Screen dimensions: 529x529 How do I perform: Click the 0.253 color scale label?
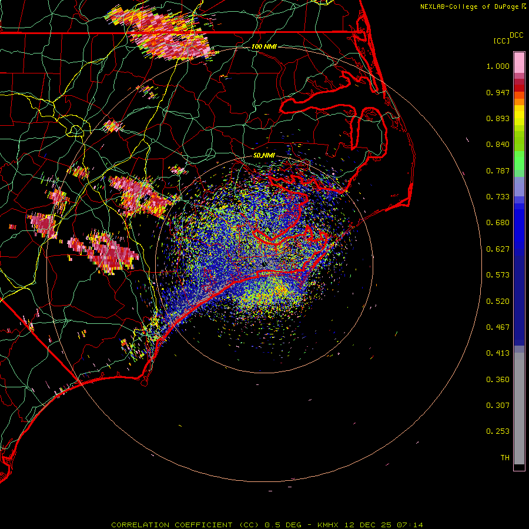pos(498,431)
